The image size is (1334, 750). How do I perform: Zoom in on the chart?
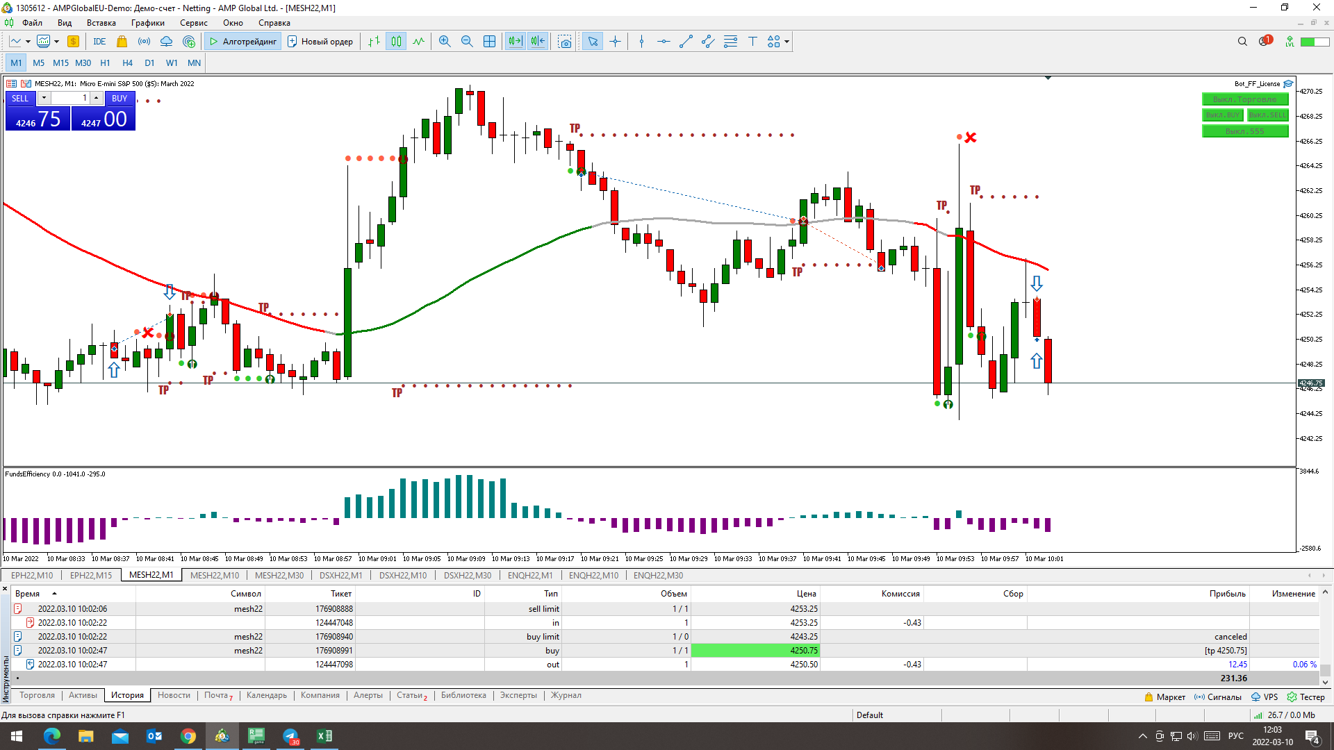coord(445,42)
